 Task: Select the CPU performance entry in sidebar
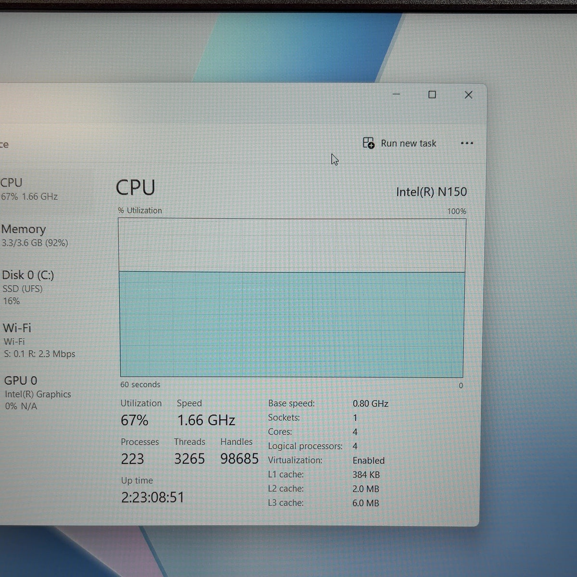click(29, 189)
